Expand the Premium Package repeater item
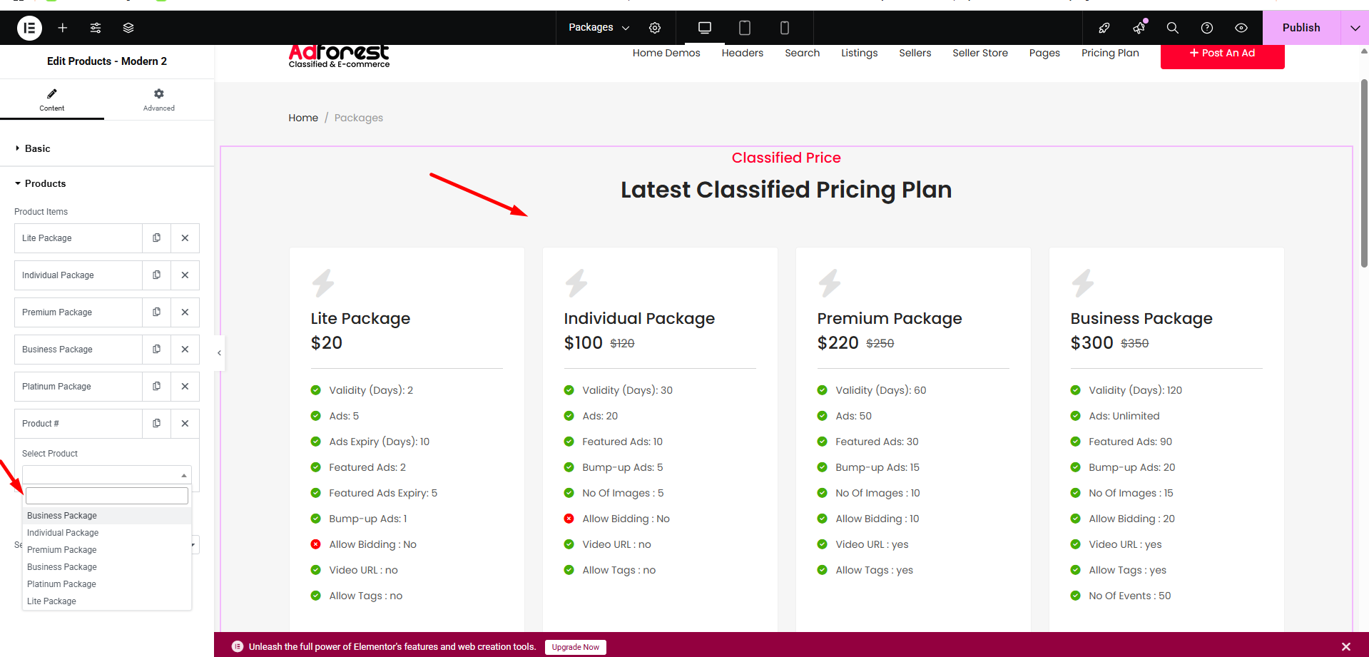1369x657 pixels. (x=78, y=312)
